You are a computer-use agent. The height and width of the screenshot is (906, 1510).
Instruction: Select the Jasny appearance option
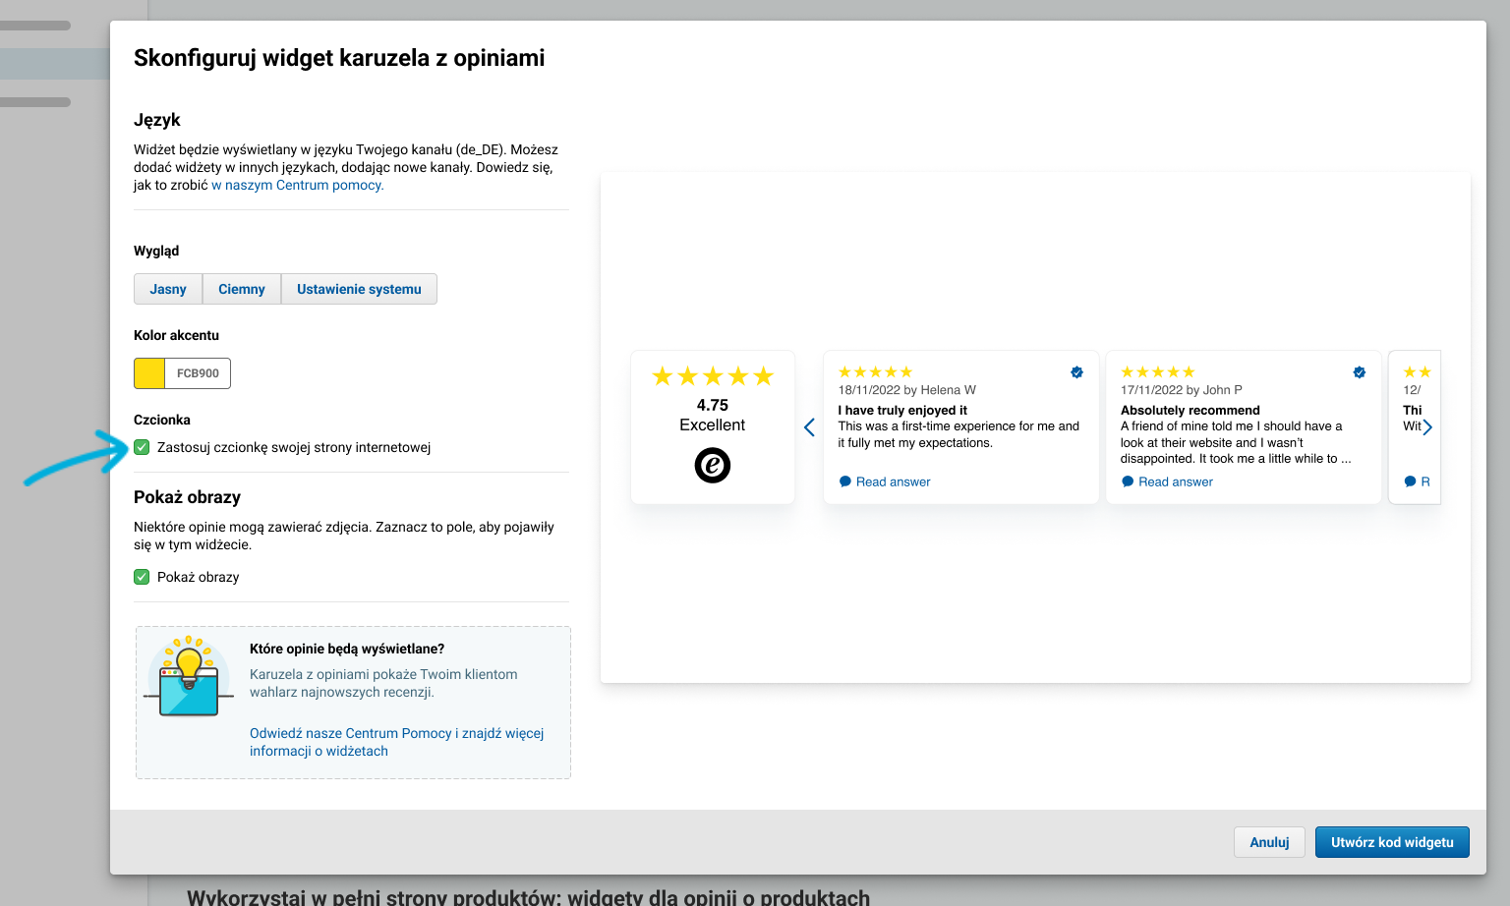point(168,289)
